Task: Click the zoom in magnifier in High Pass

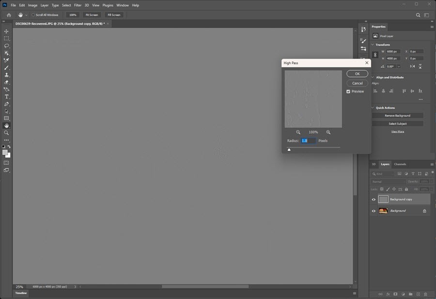Action: [x=328, y=132]
